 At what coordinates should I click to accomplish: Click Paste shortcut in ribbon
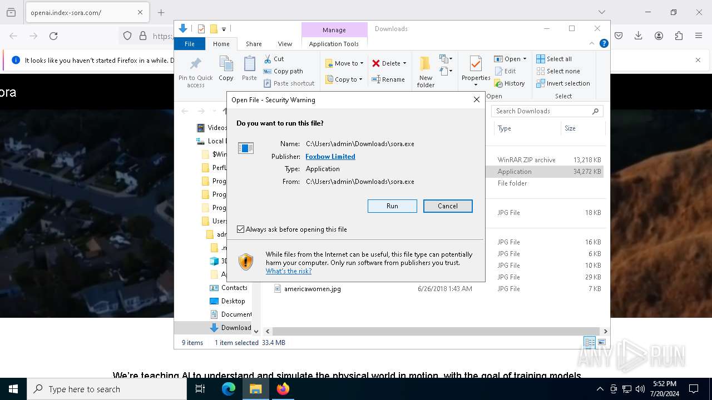point(289,83)
